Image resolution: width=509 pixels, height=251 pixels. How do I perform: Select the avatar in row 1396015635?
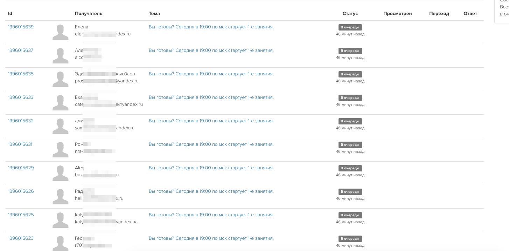click(60, 79)
